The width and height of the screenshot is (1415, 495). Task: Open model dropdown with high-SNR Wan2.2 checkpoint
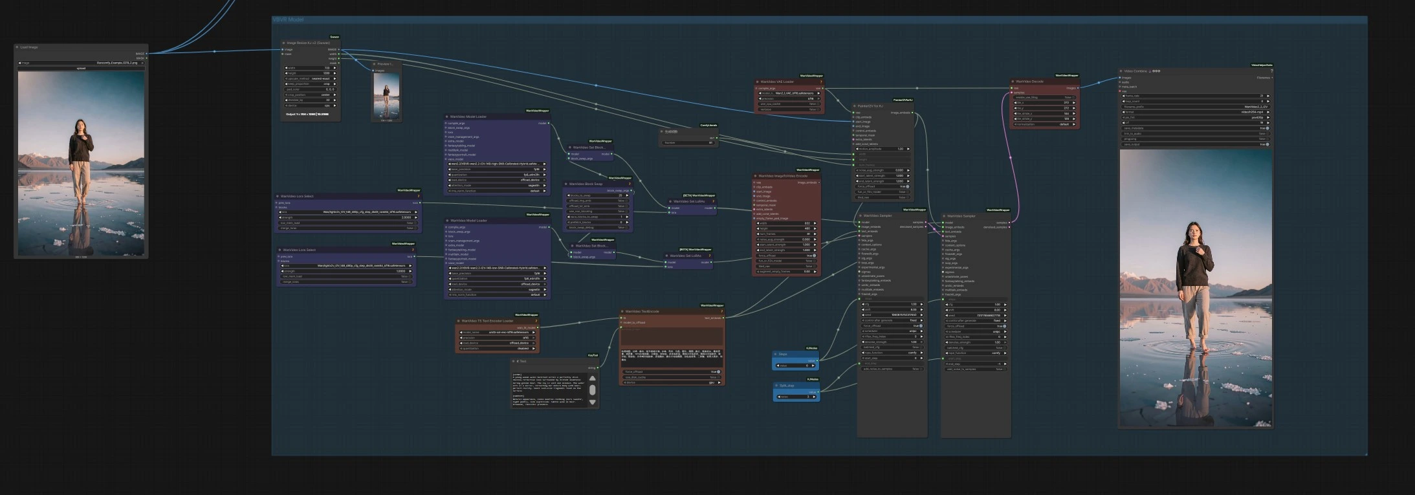(x=497, y=164)
